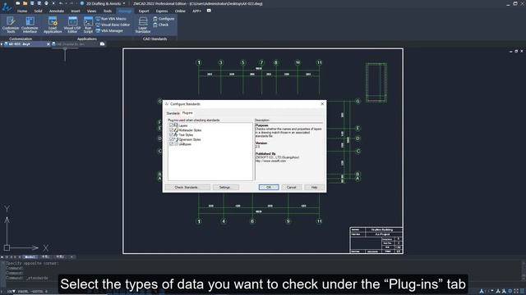The height and width of the screenshot is (295, 526).
Task: Click the Save icon in quick access toolbar
Action: coord(32,3)
